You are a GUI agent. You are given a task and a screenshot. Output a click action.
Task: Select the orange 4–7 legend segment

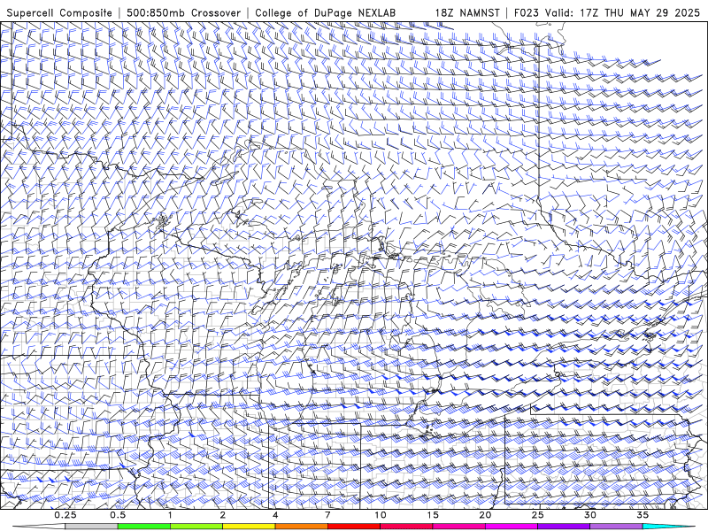pyautogui.click(x=301, y=527)
